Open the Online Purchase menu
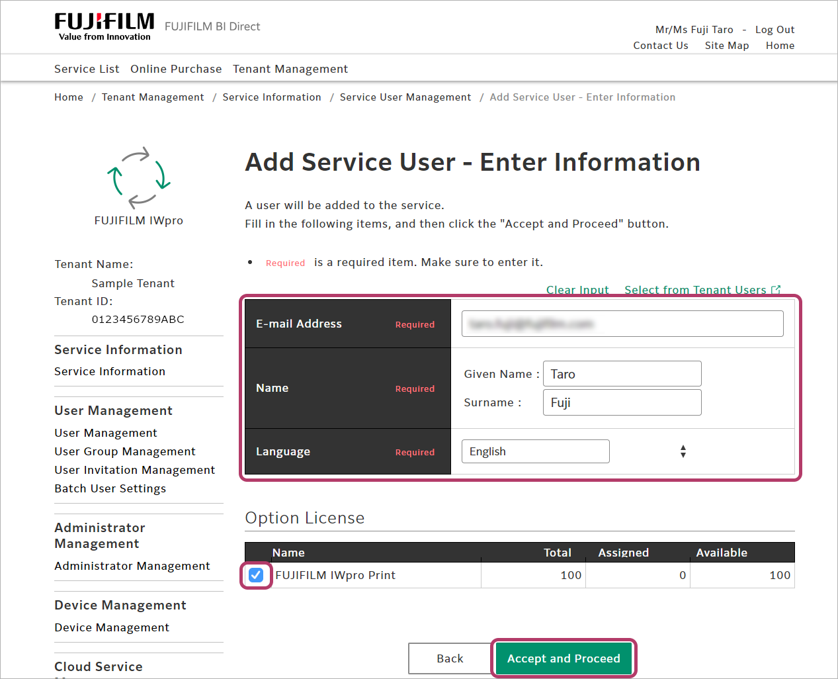This screenshot has height=679, width=838. pos(176,69)
